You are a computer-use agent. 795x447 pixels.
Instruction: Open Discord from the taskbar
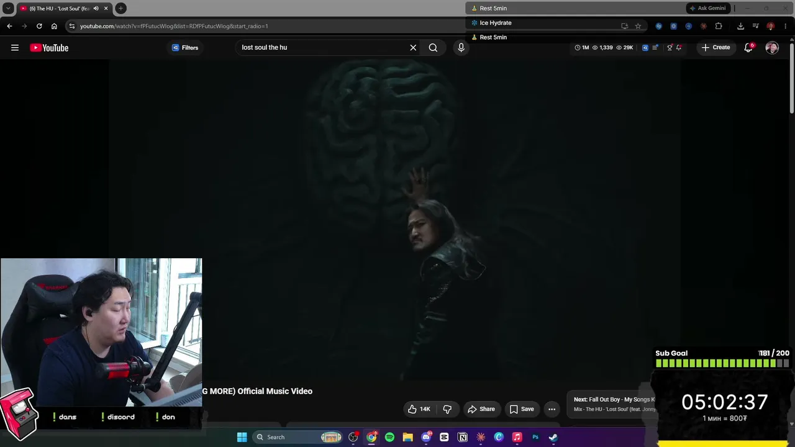(x=426, y=437)
